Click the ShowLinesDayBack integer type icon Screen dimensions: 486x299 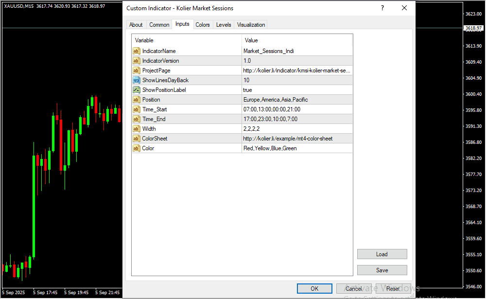coord(136,80)
